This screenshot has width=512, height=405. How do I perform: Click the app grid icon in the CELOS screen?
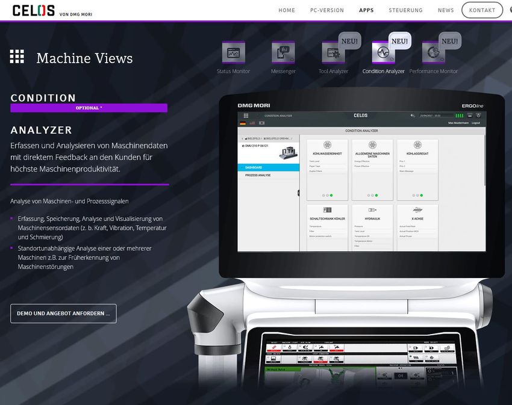pos(246,116)
